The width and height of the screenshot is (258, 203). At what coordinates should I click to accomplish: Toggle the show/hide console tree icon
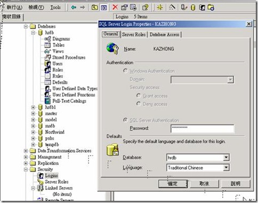pyautogui.click(x=104, y=7)
